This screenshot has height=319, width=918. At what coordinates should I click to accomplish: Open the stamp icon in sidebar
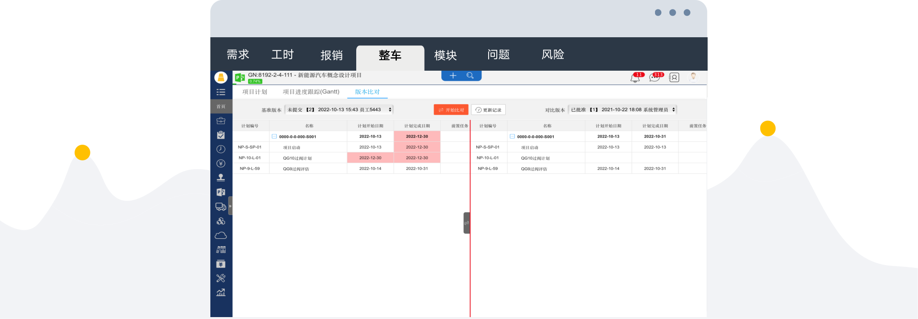[221, 178]
